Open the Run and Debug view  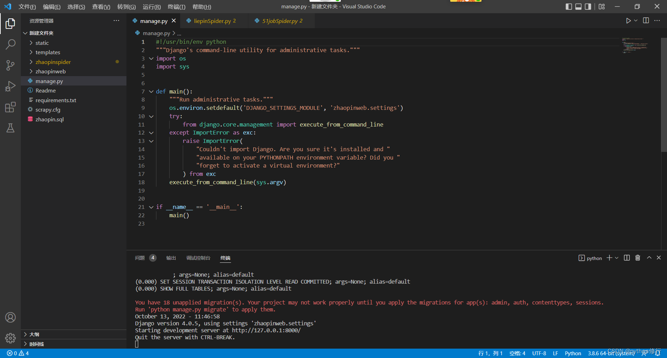pyautogui.click(x=10, y=86)
